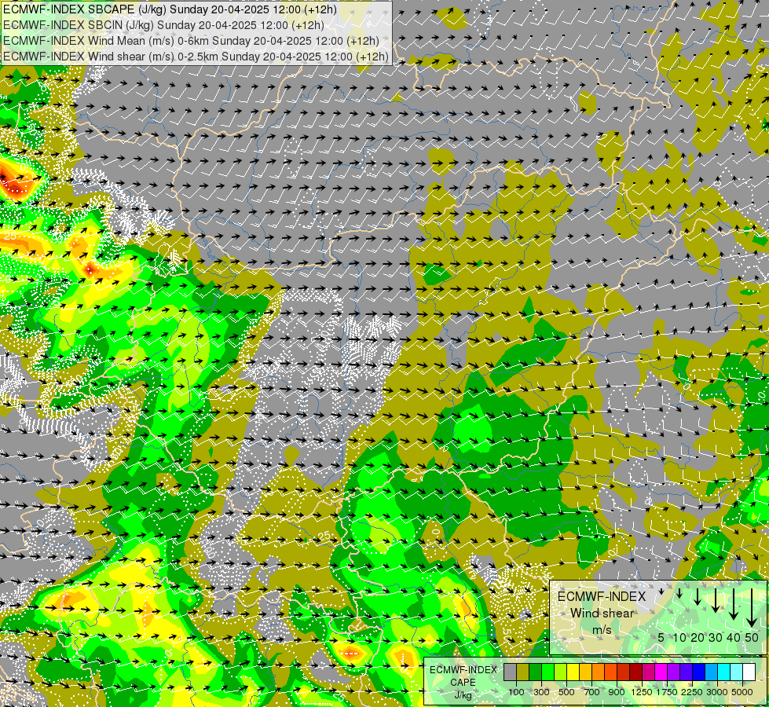Click the '50' wind shear scale number
The height and width of the screenshot is (707, 769).
coord(752,637)
